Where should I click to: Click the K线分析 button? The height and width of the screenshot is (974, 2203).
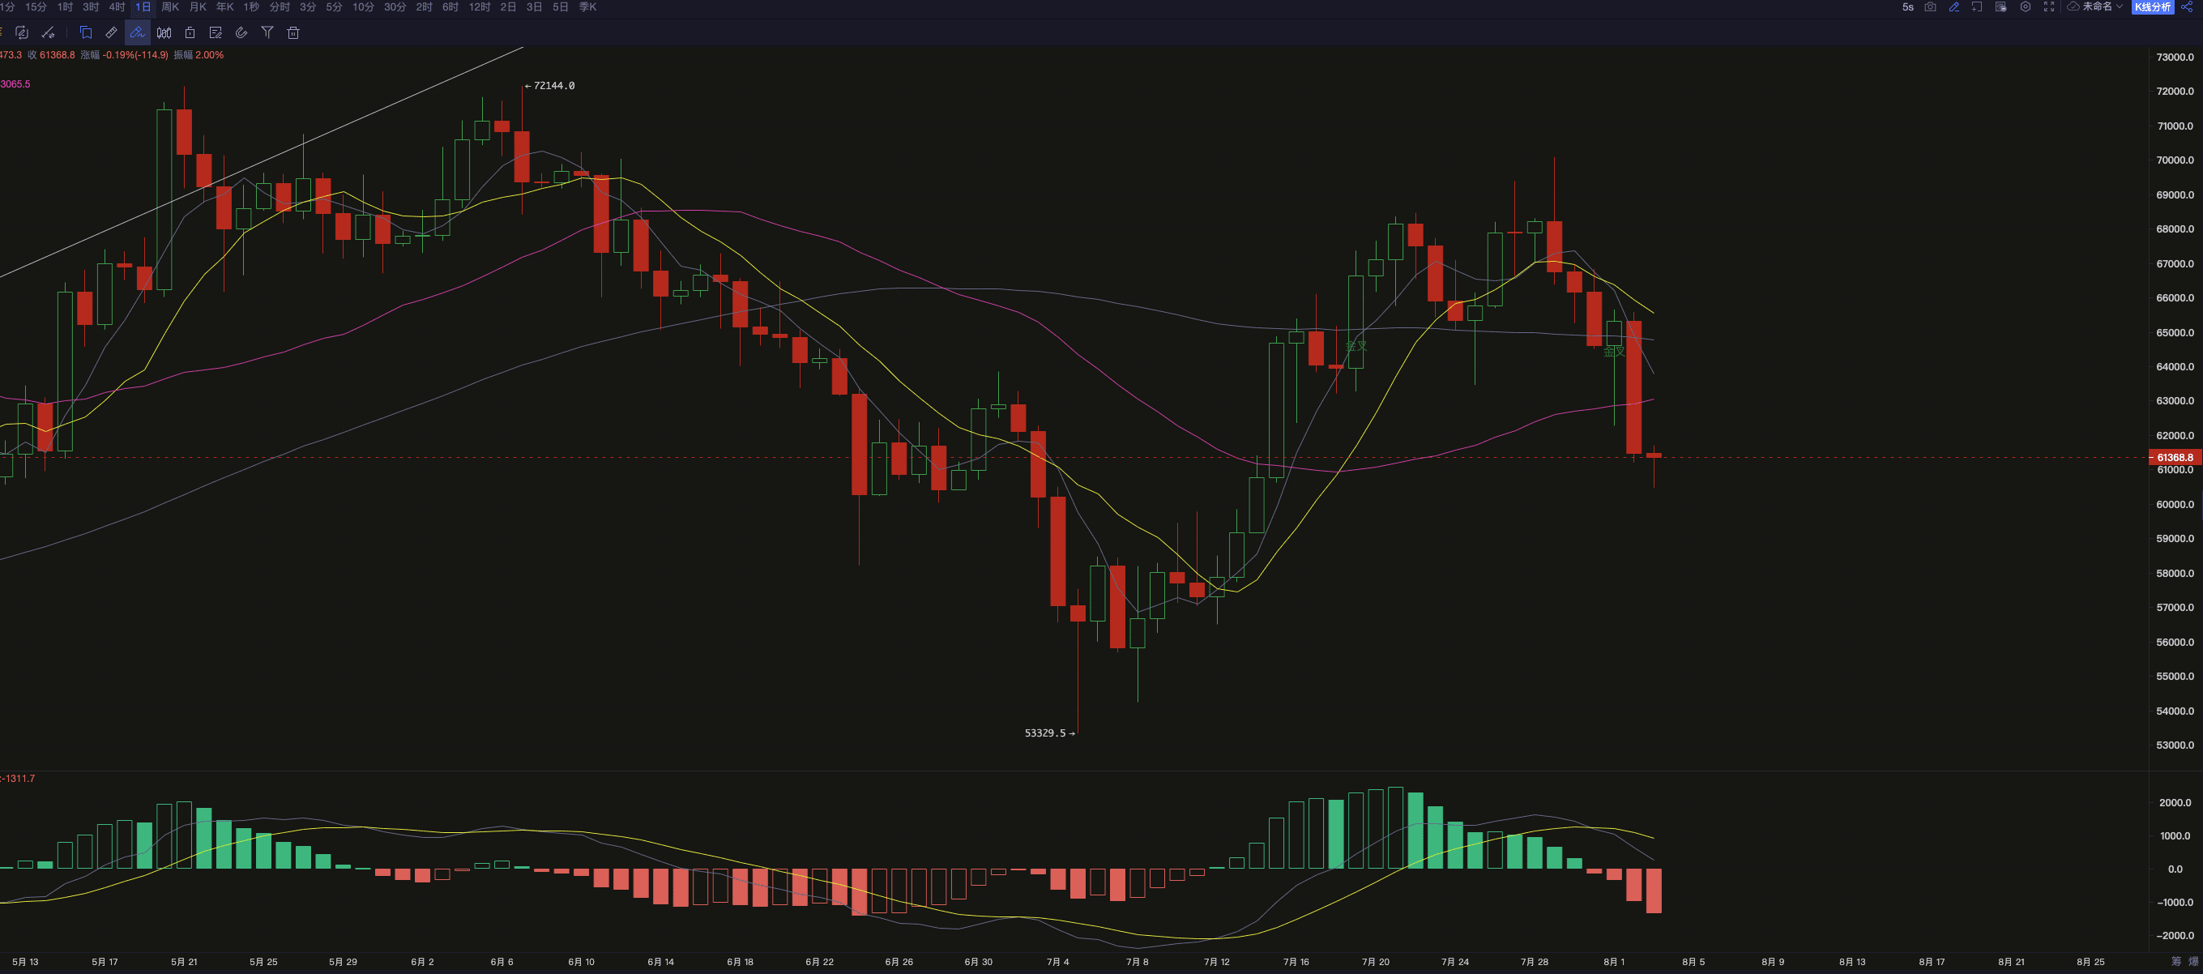(2153, 6)
